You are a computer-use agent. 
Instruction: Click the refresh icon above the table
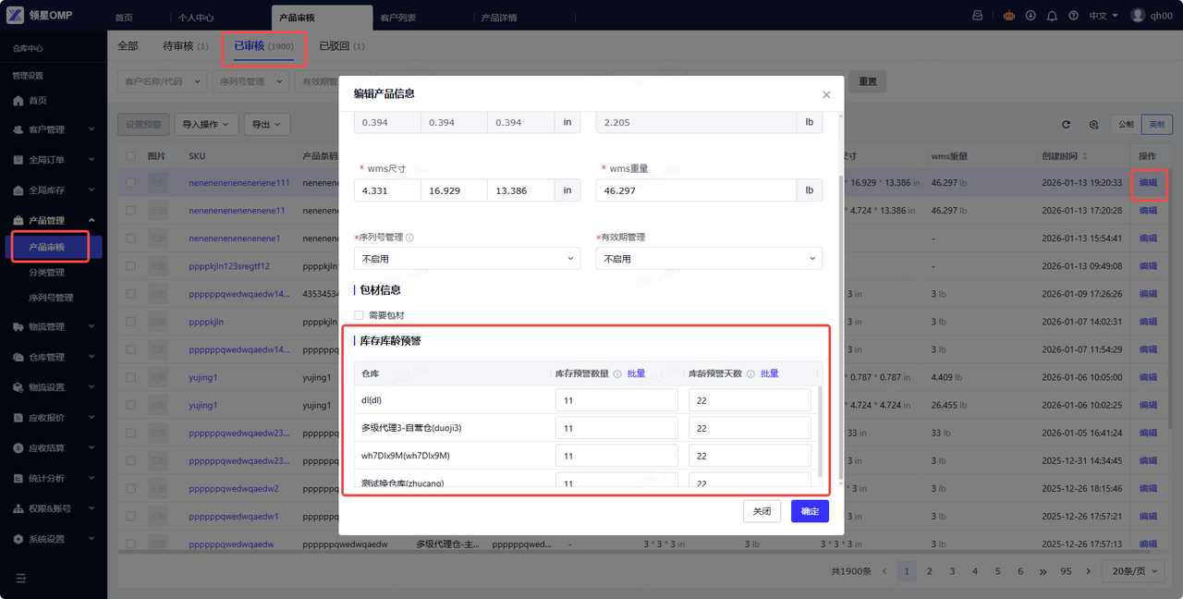pyautogui.click(x=1066, y=124)
